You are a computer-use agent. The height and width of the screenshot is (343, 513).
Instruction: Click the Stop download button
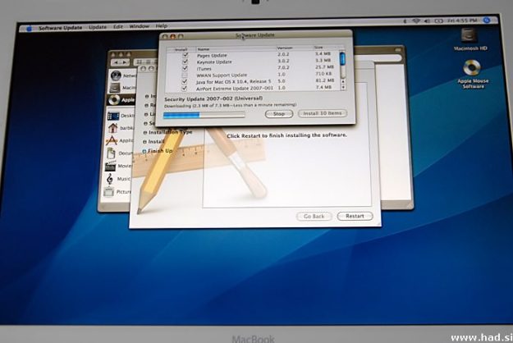point(279,113)
